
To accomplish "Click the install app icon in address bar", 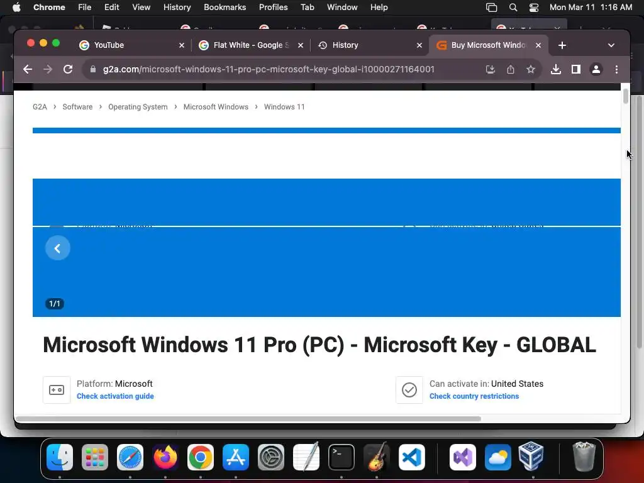I will 491,69.
